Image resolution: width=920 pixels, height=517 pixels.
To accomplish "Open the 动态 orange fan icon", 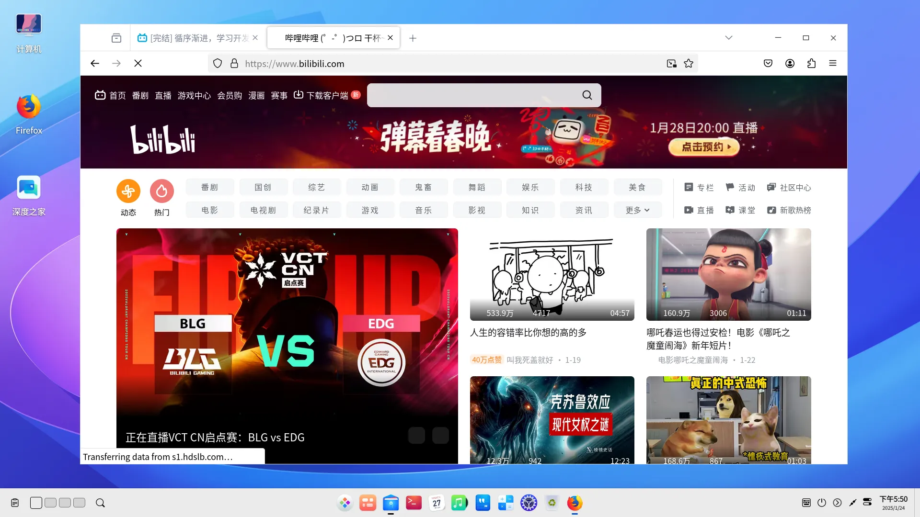I will tap(128, 191).
